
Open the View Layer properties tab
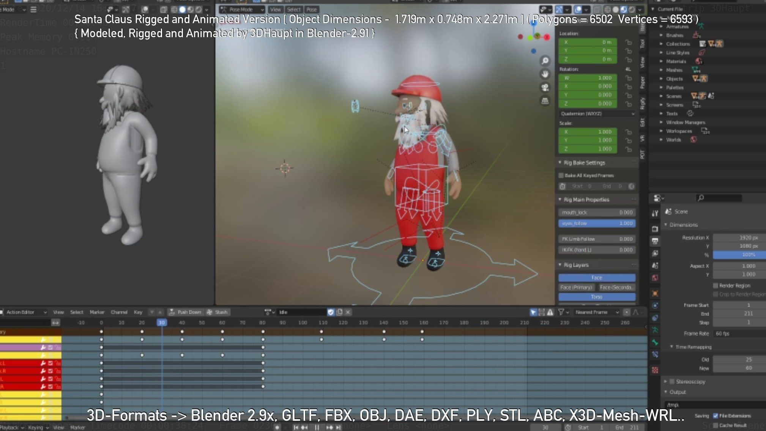click(655, 253)
